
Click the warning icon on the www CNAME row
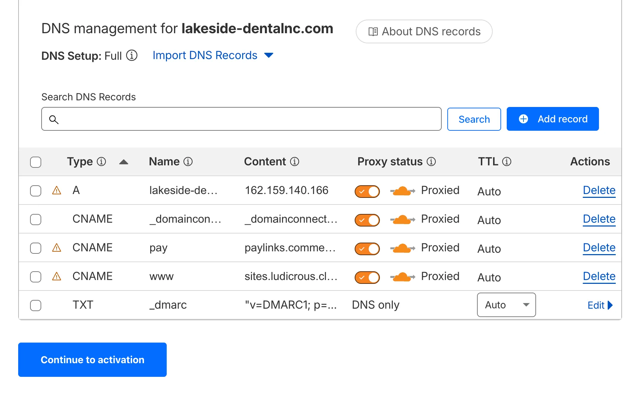tap(56, 277)
